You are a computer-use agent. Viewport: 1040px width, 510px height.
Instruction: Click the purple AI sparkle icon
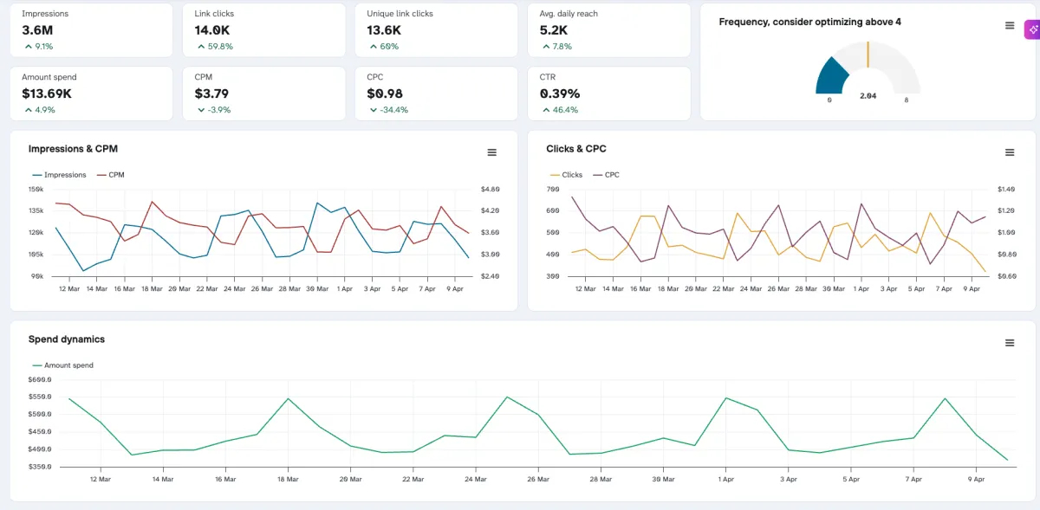click(x=1032, y=29)
